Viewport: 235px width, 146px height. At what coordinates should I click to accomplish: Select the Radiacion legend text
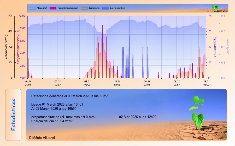tap(94, 8)
